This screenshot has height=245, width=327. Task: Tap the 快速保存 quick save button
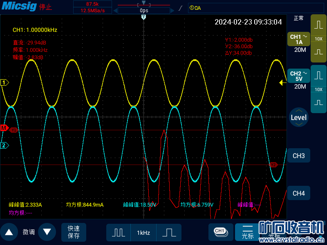pos(74,232)
